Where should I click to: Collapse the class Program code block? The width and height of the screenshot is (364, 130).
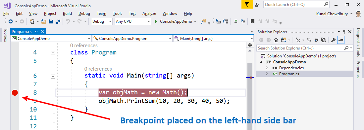[x=53, y=53]
